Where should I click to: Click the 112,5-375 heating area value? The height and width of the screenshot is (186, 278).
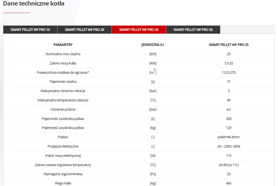tap(228, 73)
